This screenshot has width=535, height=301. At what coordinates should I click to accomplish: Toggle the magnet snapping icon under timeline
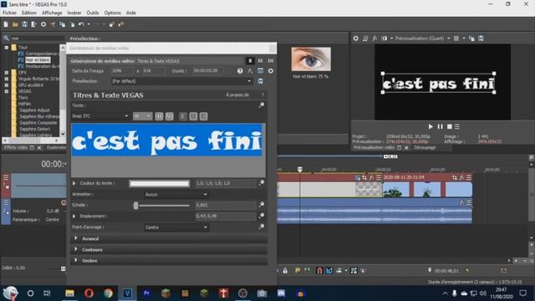coord(319,271)
